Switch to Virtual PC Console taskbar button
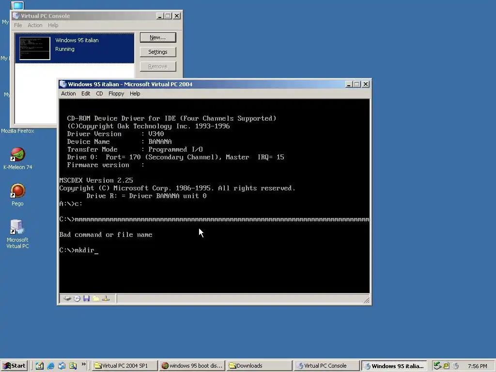Image resolution: width=496 pixels, height=372 pixels. pyautogui.click(x=327, y=366)
